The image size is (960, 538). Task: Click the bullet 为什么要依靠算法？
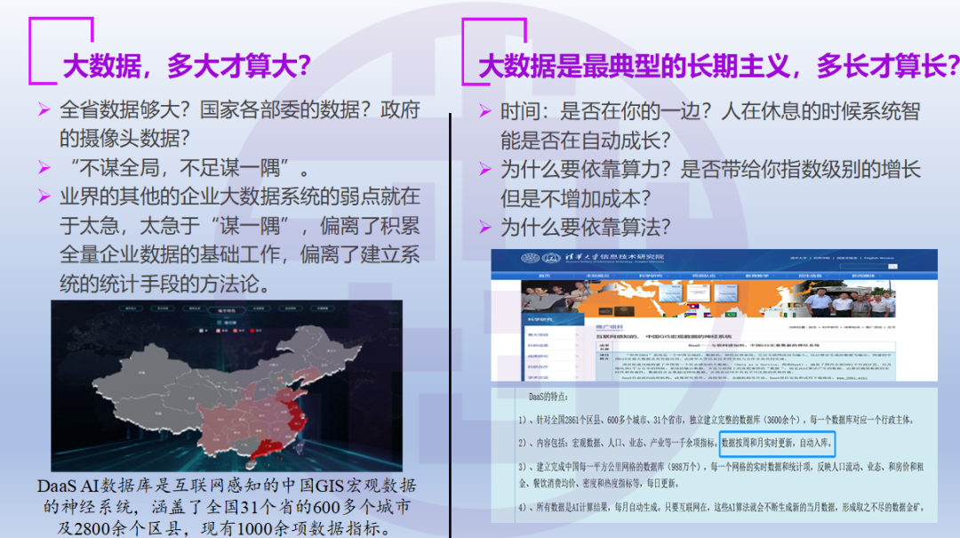[x=585, y=228]
